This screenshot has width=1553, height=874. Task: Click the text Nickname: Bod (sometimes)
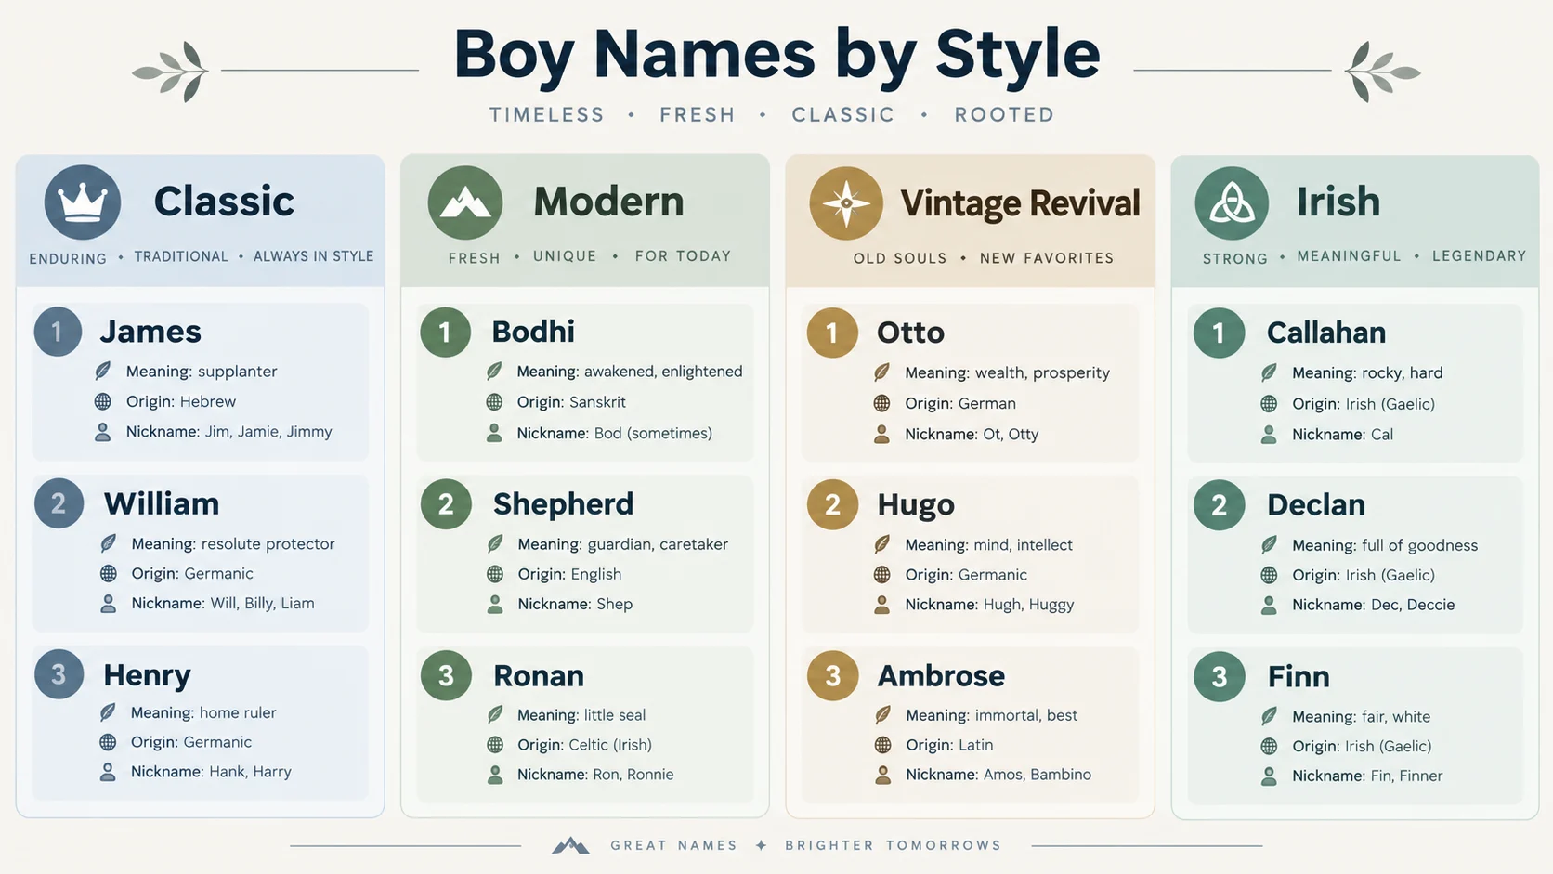[615, 434]
